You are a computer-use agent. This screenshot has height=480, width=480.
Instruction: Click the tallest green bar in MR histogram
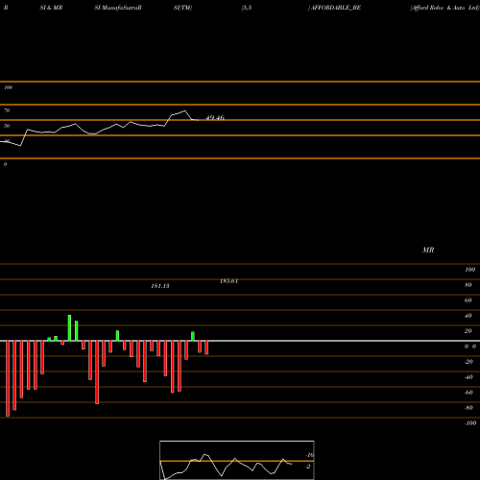coord(69,328)
